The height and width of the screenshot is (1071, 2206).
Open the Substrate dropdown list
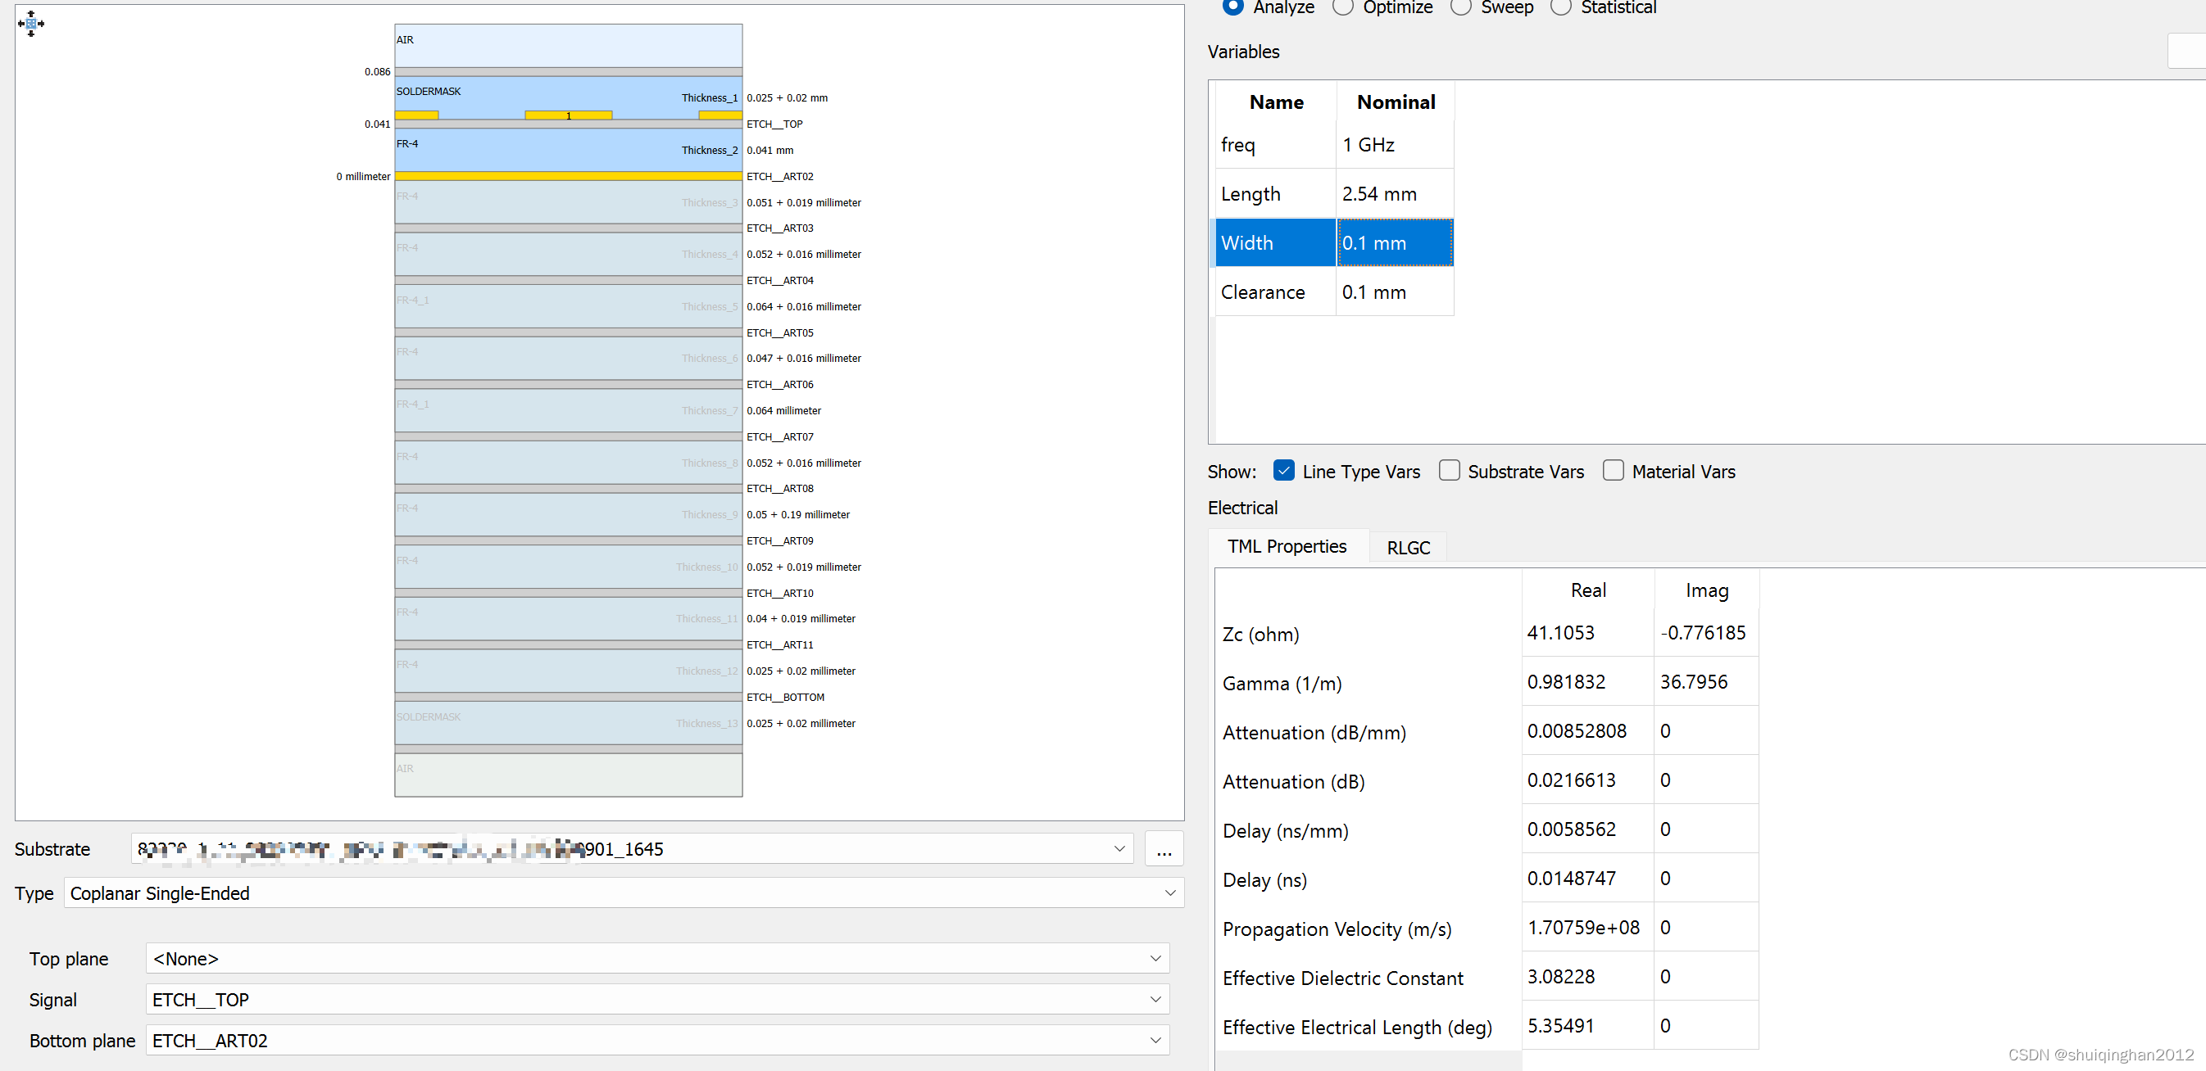(x=1119, y=849)
